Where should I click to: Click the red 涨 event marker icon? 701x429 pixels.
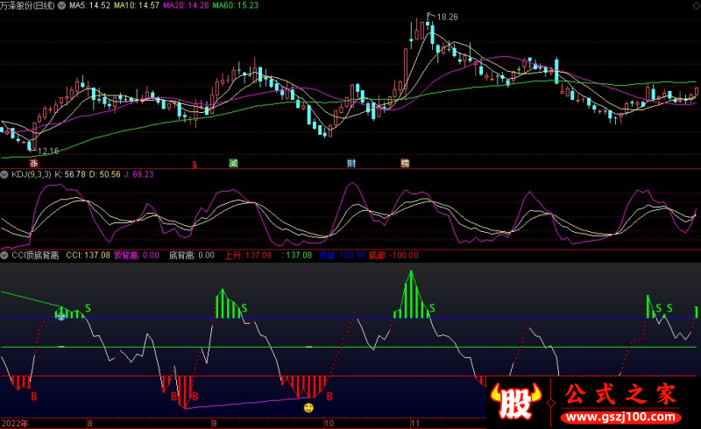(34, 163)
